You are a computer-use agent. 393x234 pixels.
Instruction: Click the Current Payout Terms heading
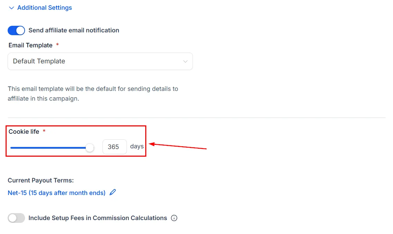coord(41,180)
